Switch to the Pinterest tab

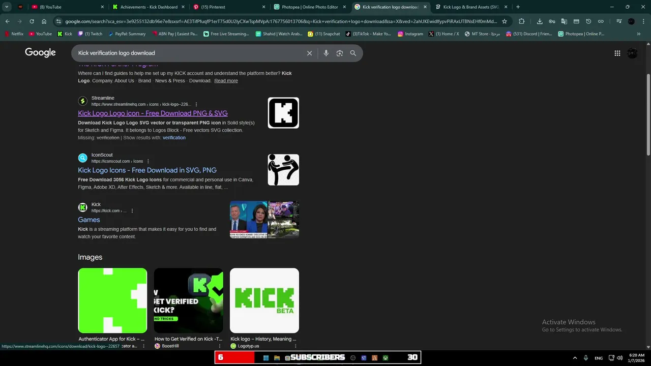[x=229, y=7]
